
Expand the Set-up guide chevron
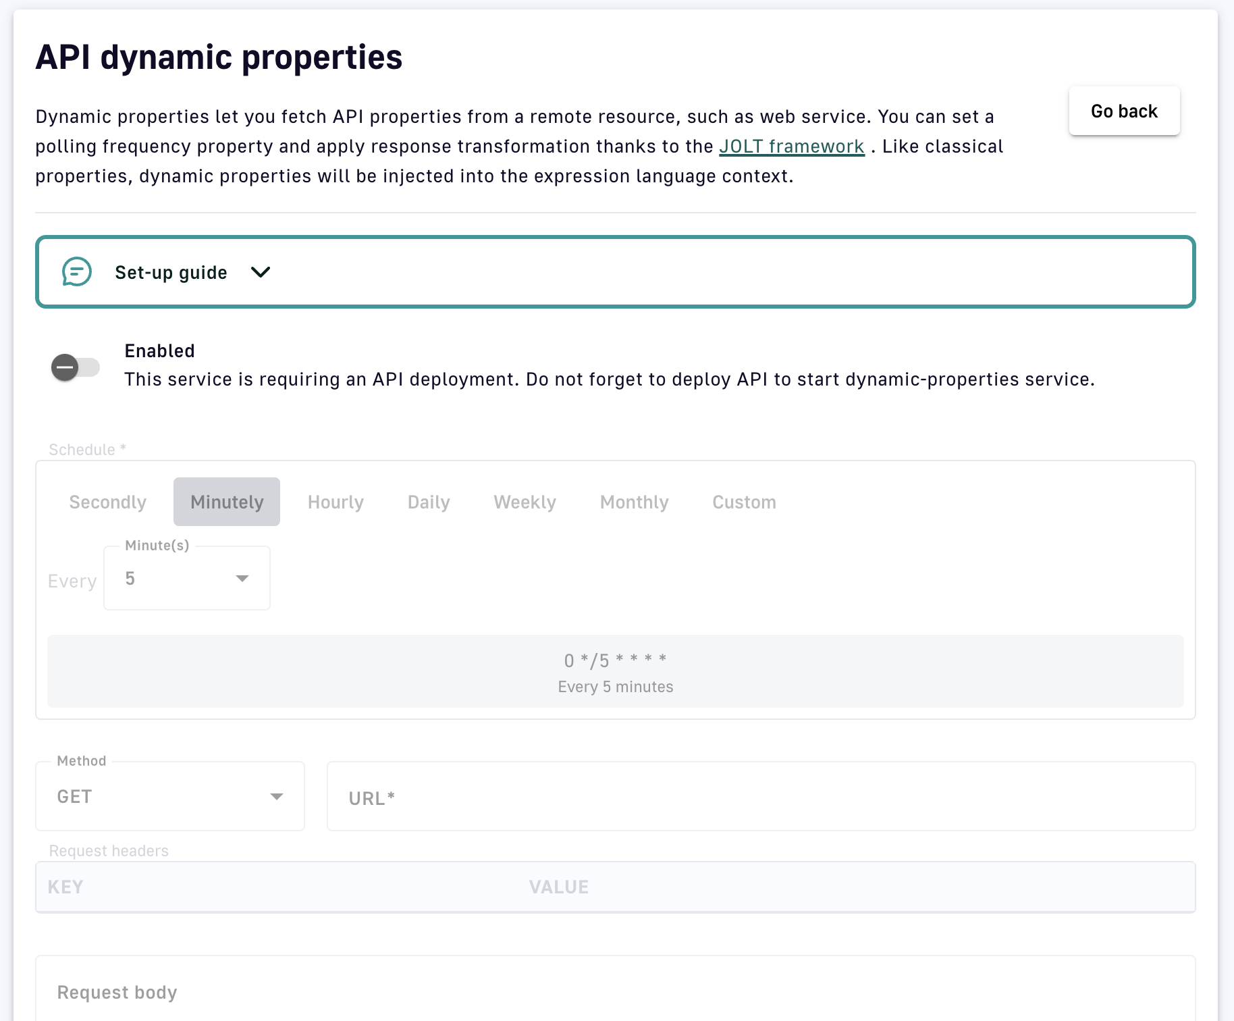pos(261,272)
